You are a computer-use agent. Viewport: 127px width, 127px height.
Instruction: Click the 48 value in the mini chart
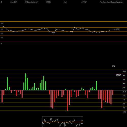(x=82, y=123)
